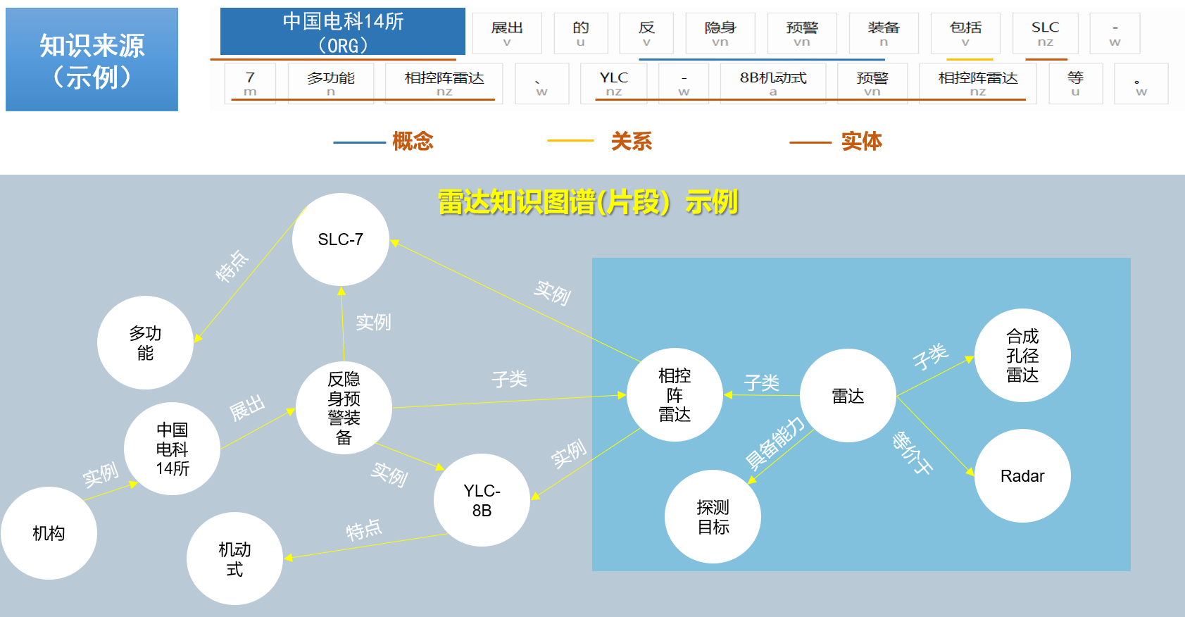Click the Radar node
This screenshot has width=1185, height=617.
click(1022, 476)
